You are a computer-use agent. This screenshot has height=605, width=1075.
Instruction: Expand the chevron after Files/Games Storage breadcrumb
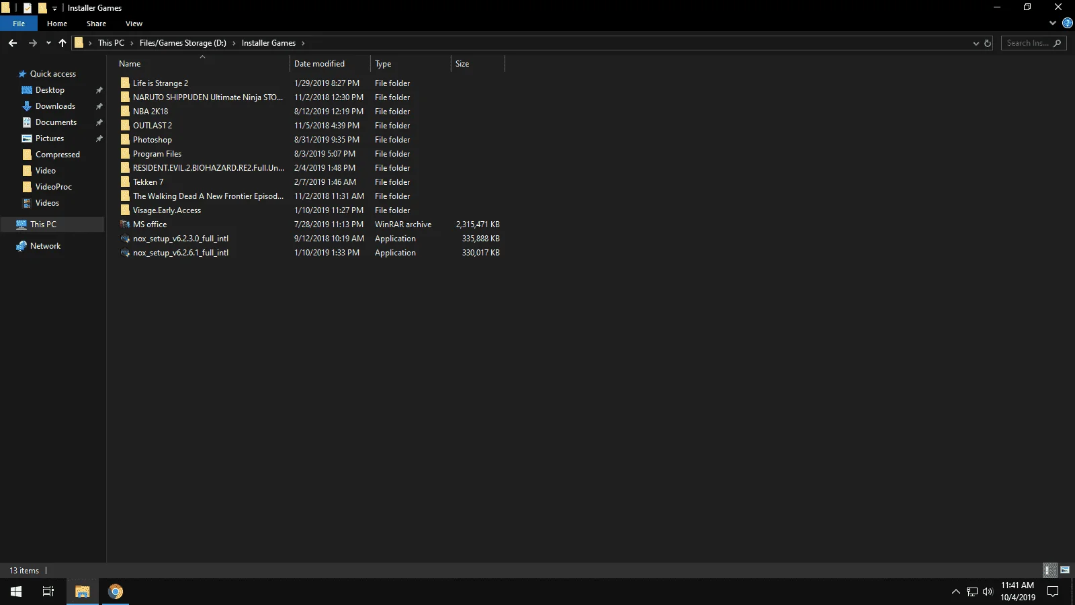[234, 43]
